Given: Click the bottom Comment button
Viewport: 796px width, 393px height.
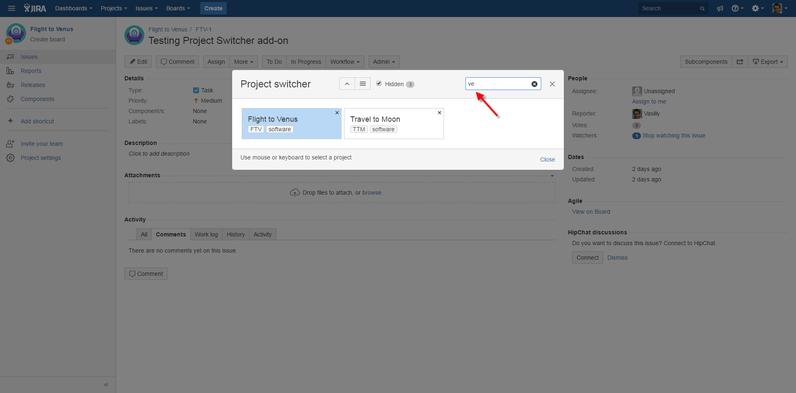Looking at the screenshot, I should pyautogui.click(x=146, y=274).
